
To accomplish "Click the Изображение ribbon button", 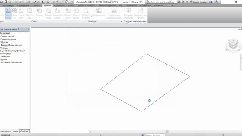I will pyautogui.click(x=99, y=12).
